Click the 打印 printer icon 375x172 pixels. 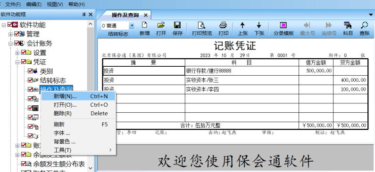point(223,25)
